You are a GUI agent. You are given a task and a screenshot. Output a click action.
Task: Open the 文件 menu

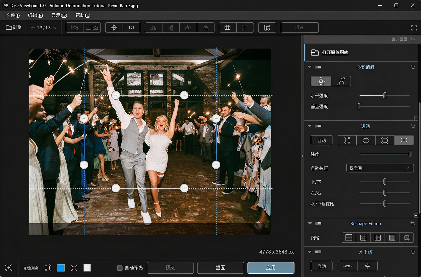(13, 15)
